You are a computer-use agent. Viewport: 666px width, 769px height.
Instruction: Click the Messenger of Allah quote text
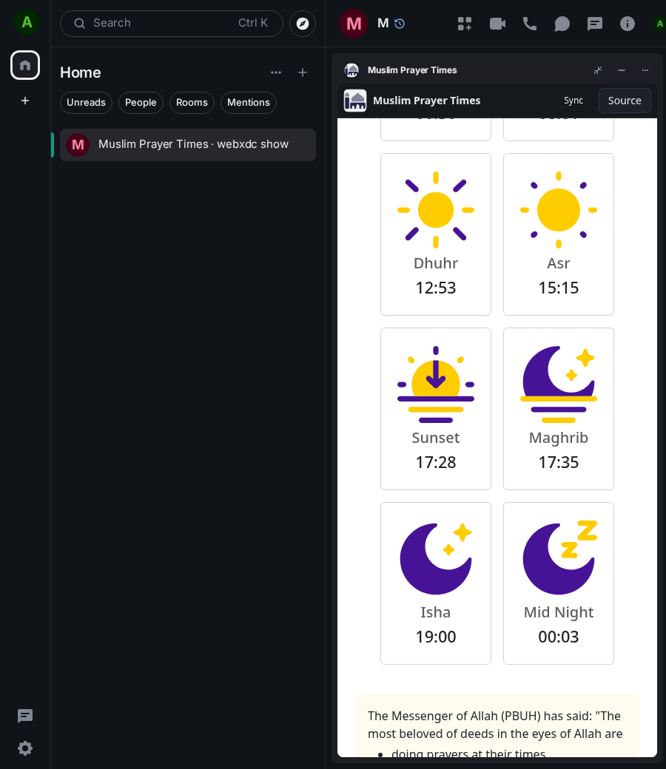click(x=495, y=725)
